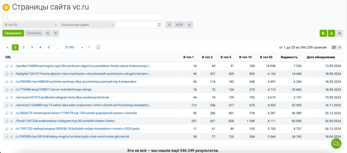
Task: Select the "ИЛИ" logical operator button
Action: (x=179, y=25)
